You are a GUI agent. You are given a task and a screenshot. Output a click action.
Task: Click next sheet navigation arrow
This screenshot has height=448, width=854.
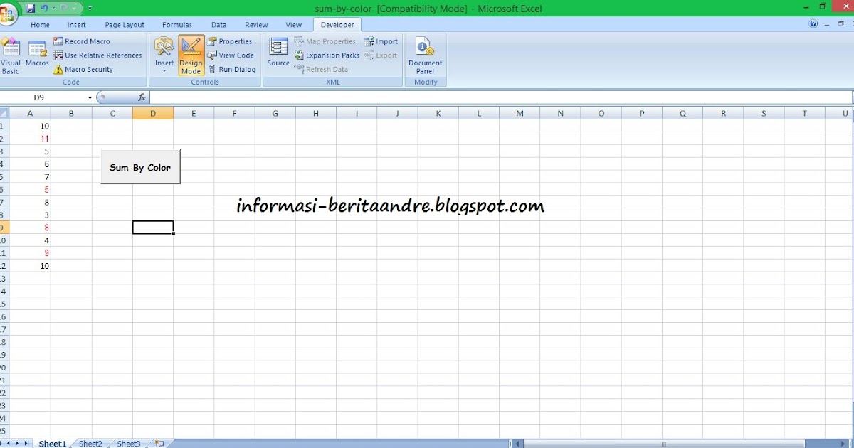17,443
